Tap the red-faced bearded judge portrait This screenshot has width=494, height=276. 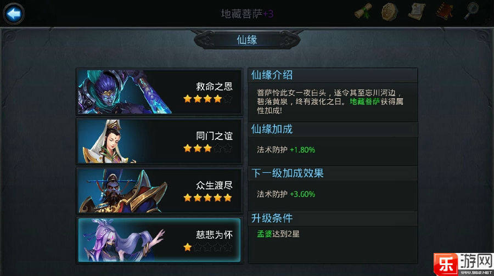(x=123, y=191)
